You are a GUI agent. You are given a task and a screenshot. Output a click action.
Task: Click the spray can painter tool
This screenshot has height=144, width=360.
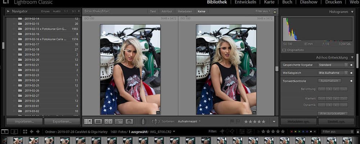click(143, 122)
